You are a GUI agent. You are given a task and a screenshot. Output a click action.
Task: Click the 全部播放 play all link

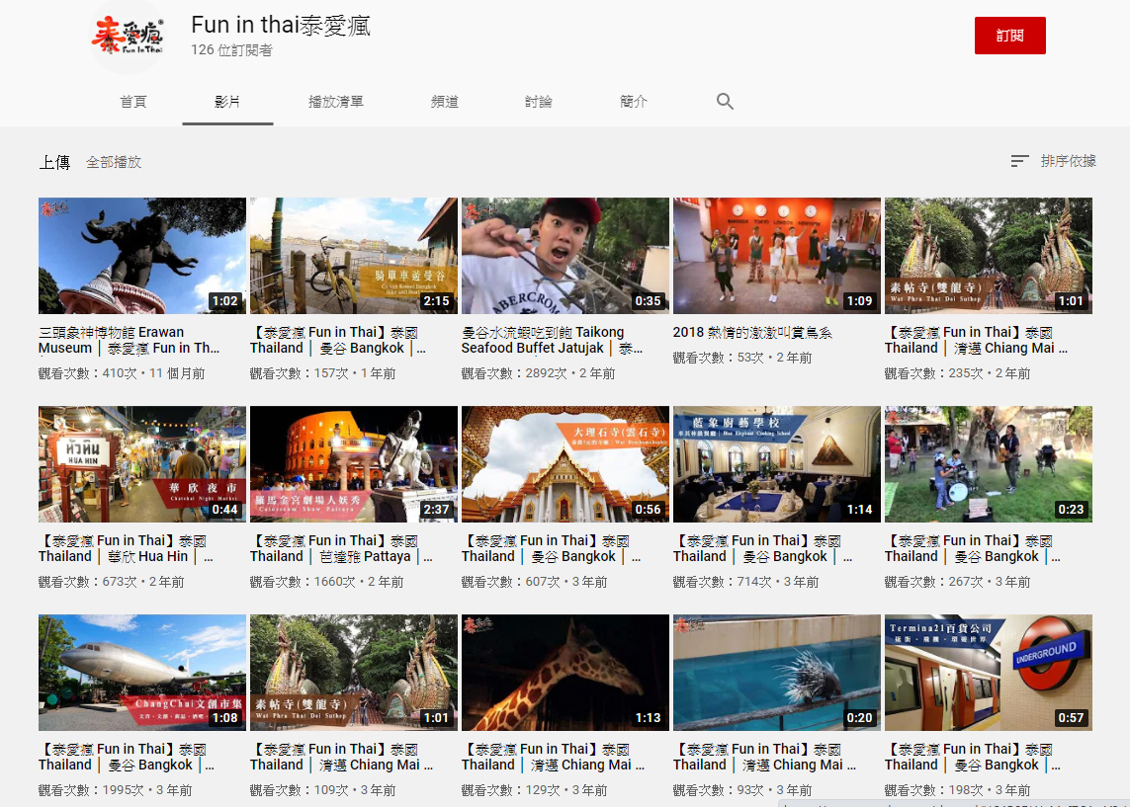pos(114,162)
